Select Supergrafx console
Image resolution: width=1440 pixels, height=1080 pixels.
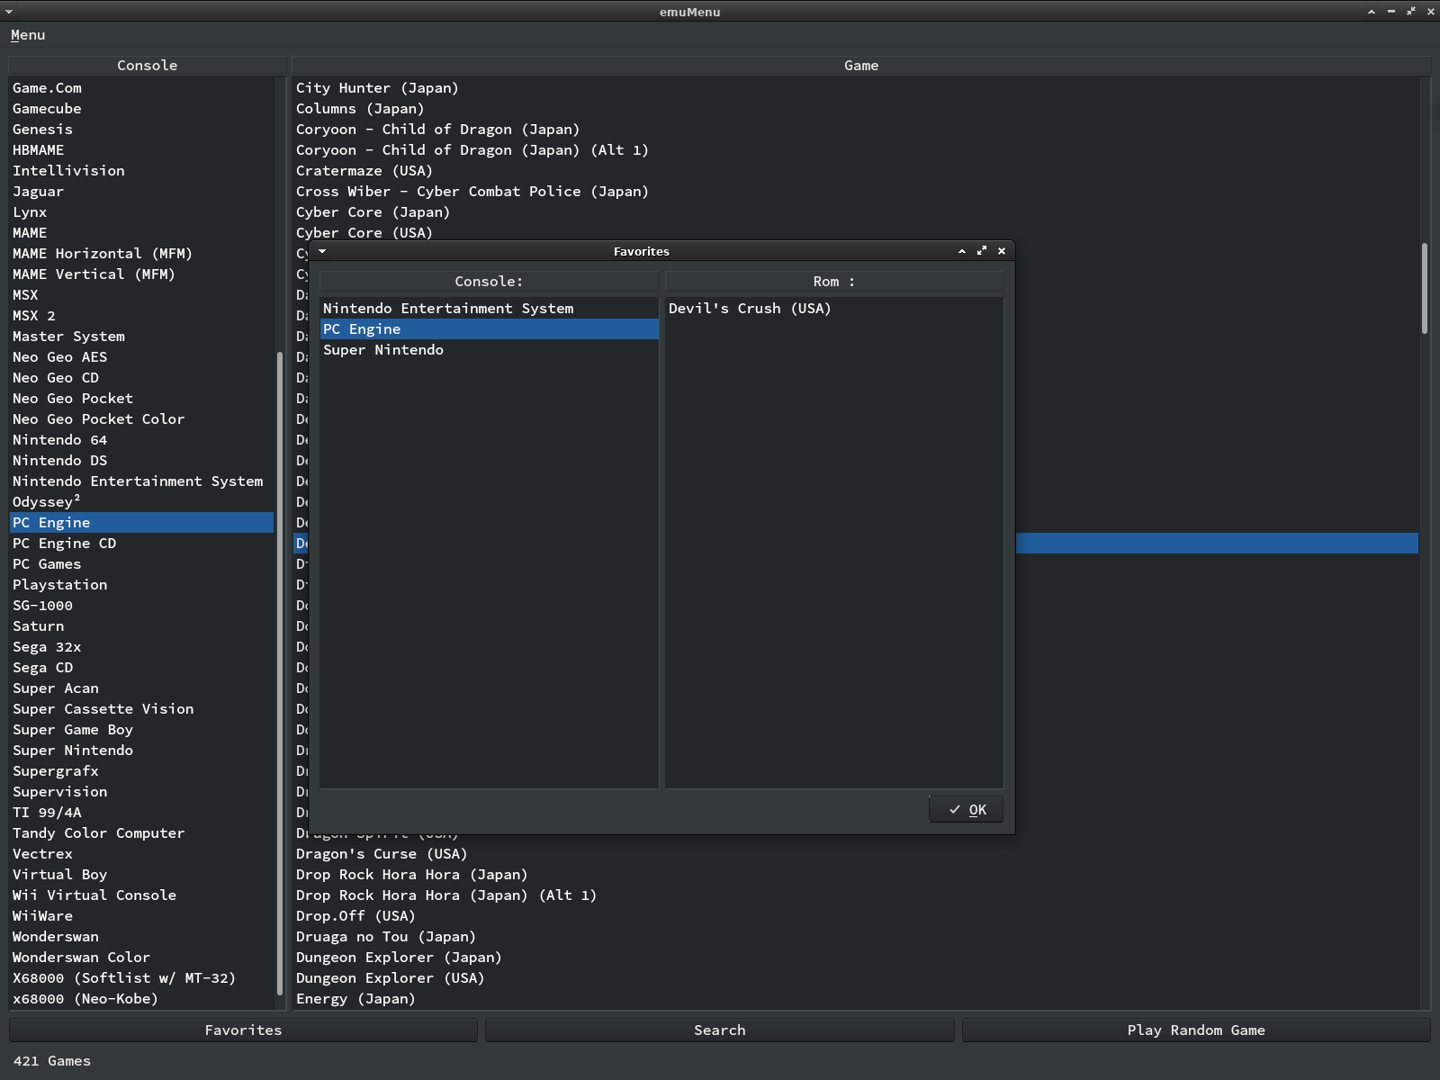coord(141,771)
